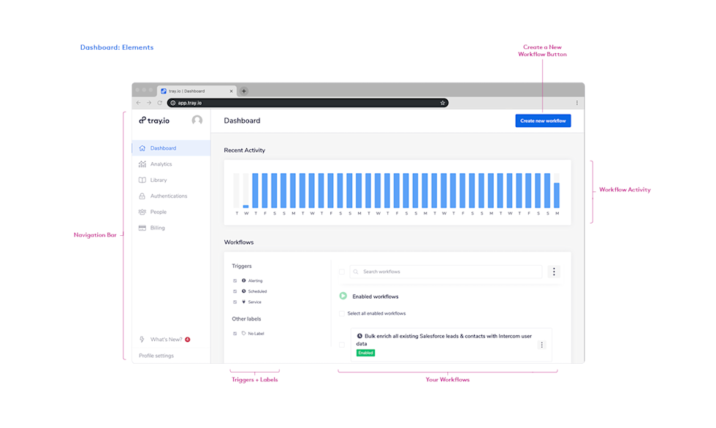
Task: Switch to the tray.io Dashboard browser tab
Action: pos(194,91)
